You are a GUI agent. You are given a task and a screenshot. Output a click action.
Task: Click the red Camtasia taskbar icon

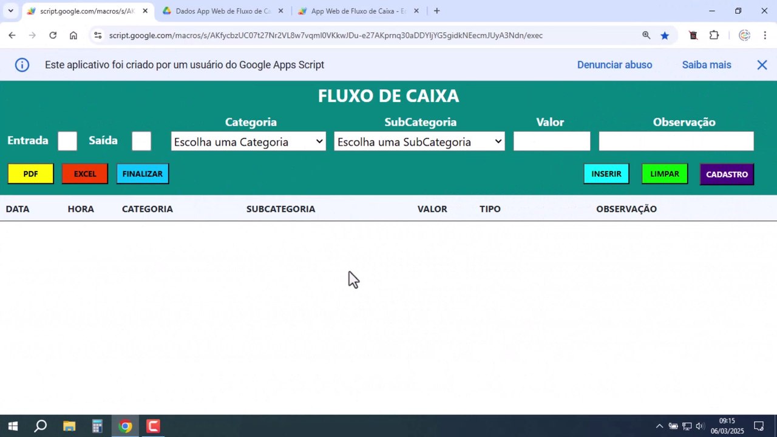click(x=153, y=426)
